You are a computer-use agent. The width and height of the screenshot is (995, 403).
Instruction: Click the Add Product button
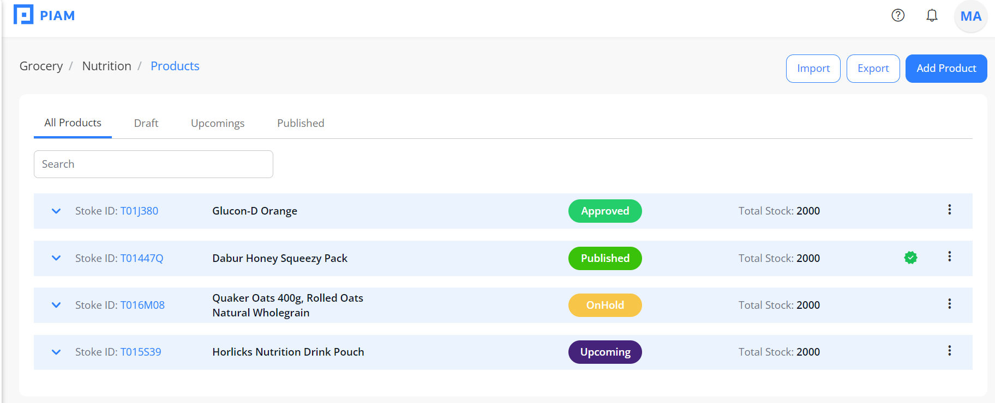tap(946, 69)
